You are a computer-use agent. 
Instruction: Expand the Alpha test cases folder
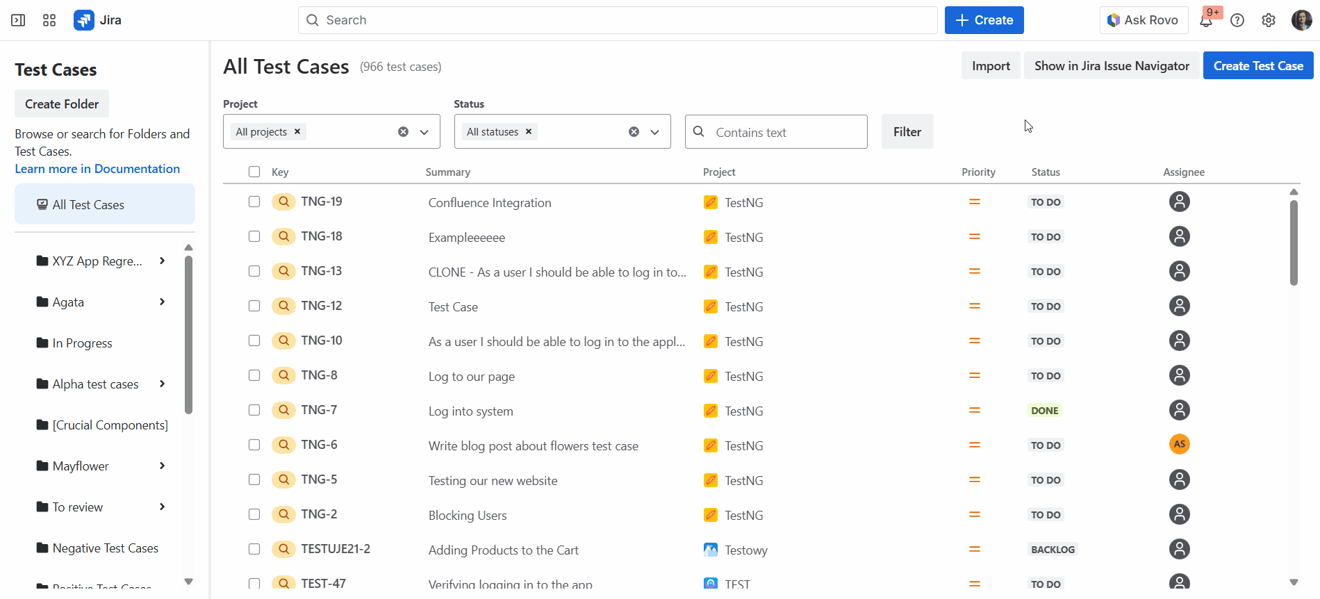pos(162,384)
